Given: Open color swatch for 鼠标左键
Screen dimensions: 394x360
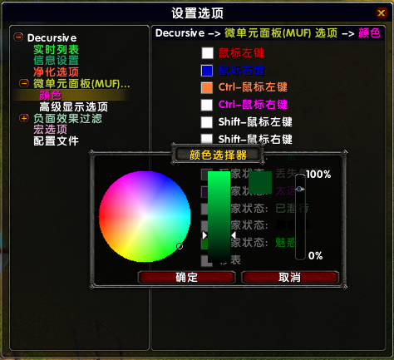Looking at the screenshot, I should coord(207,53).
